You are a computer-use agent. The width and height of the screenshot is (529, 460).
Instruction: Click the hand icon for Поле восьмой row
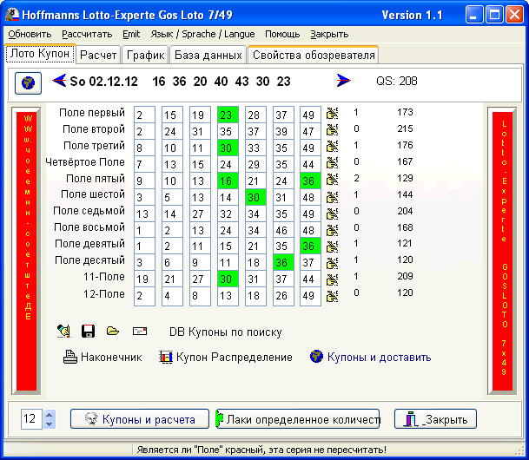[332, 229]
